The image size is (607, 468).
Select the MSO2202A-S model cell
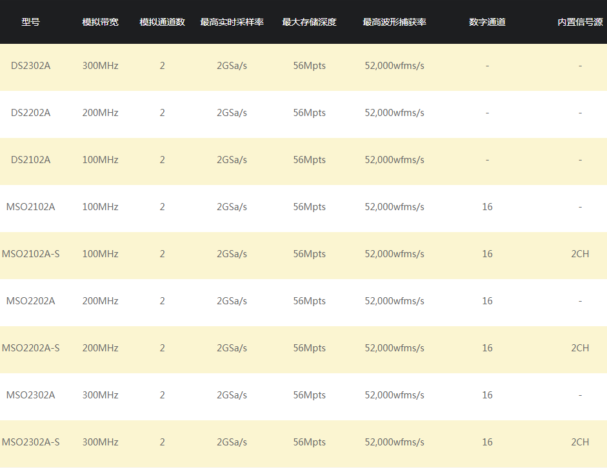click(x=30, y=348)
